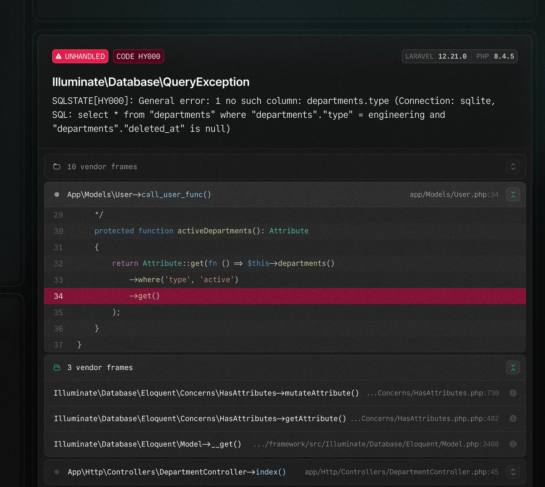Image resolution: width=545 pixels, height=487 pixels.
Task: Click app/Models/User.php:34 file path
Action: point(454,195)
